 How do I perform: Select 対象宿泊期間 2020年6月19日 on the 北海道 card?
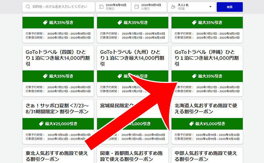tap(207, 139)
